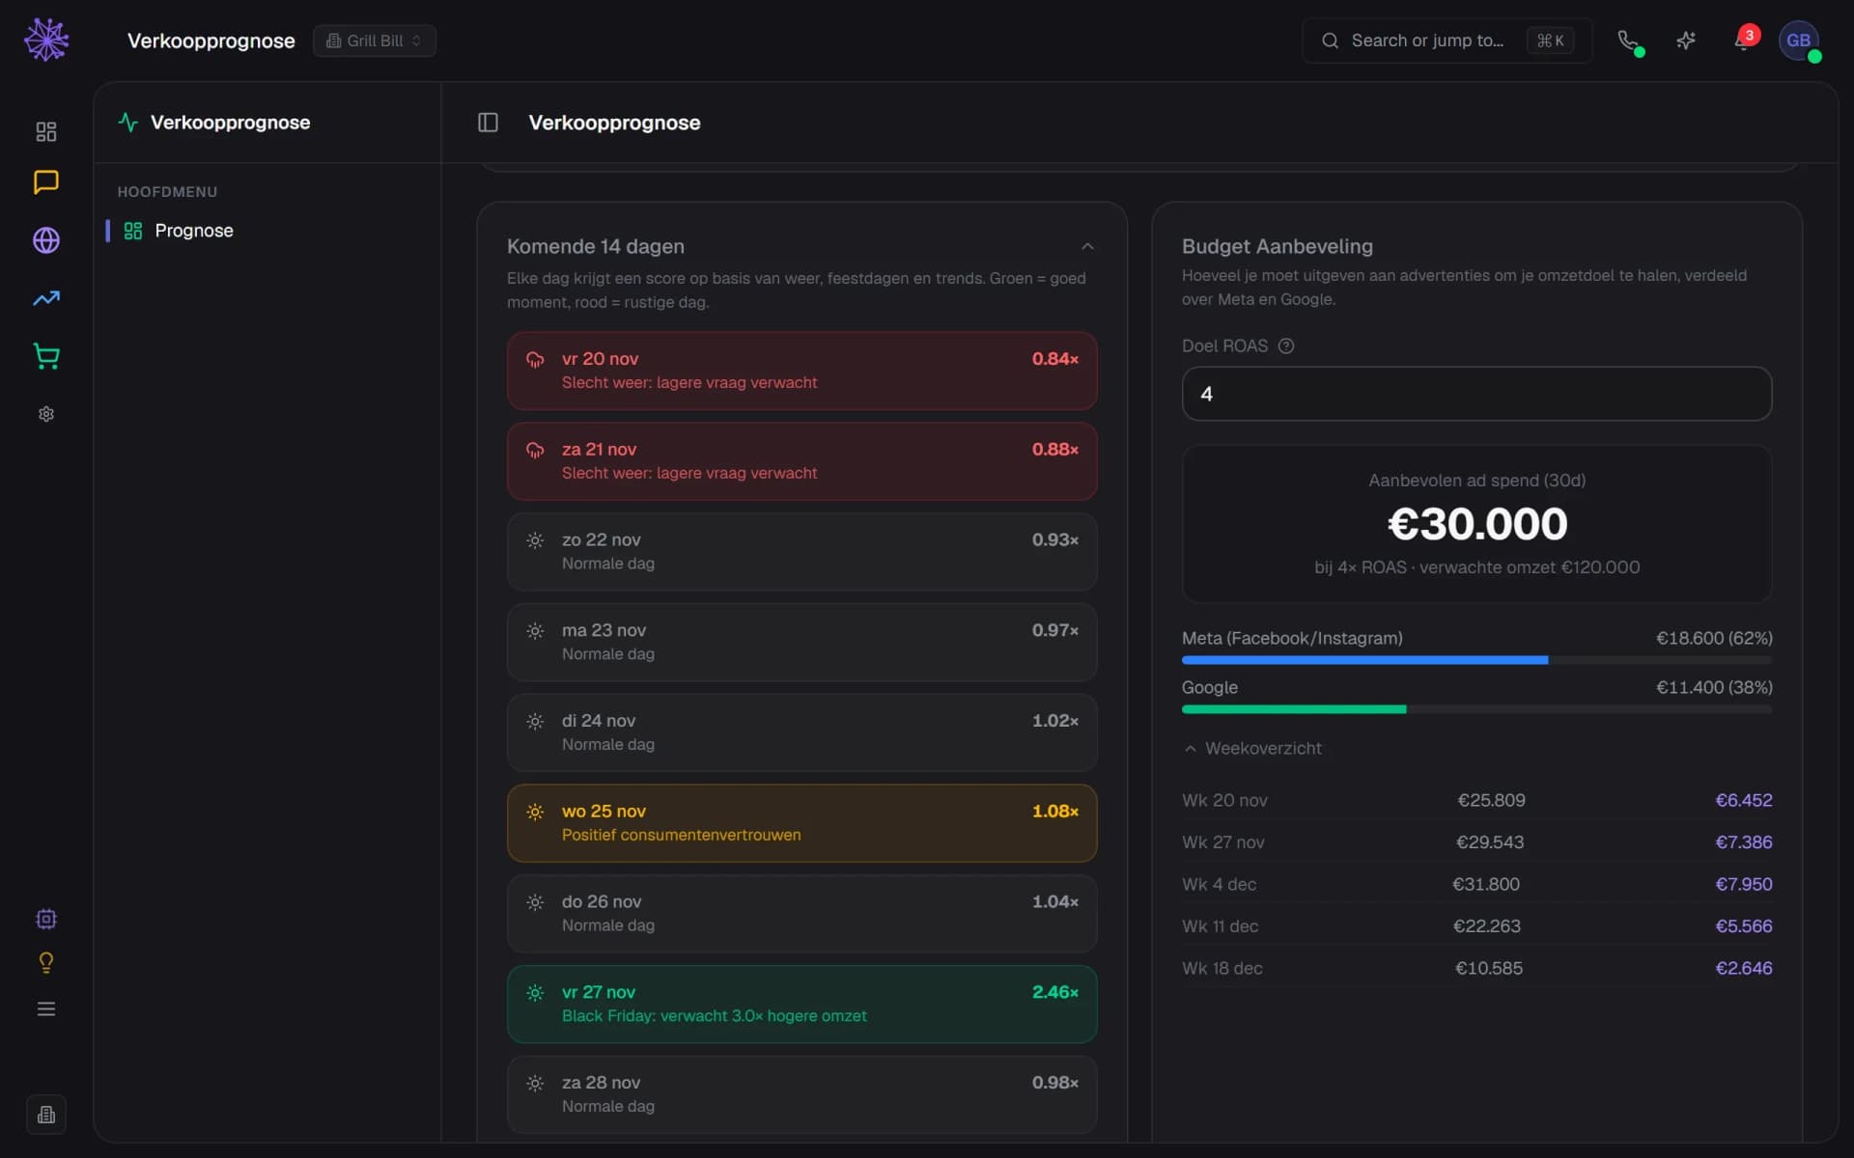The image size is (1854, 1158).
Task: Open the hamburger menu icon in sidebar
Action: (46, 1009)
